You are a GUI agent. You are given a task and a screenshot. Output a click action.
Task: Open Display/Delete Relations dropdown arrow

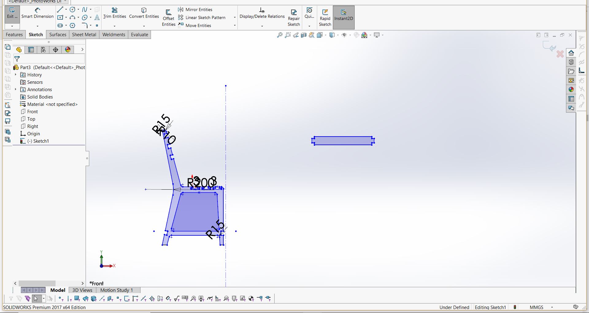click(x=262, y=26)
